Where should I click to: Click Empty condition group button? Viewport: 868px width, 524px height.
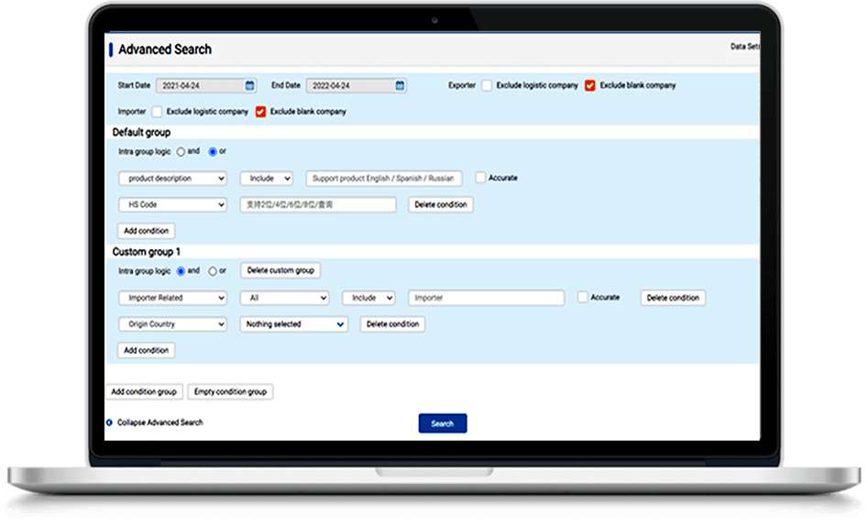coord(230,392)
